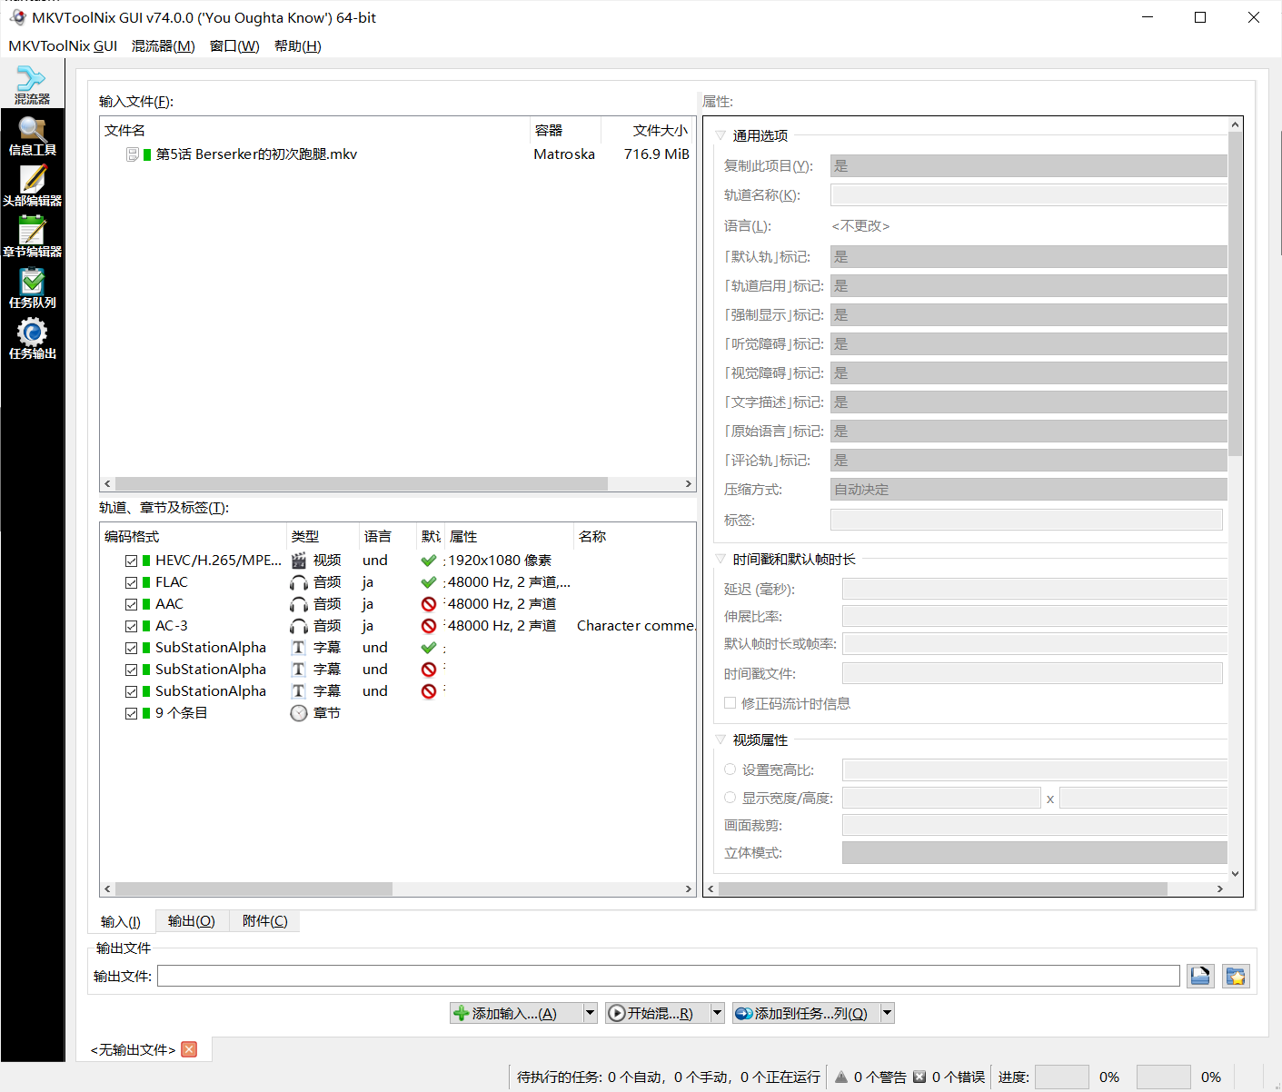This screenshot has width=1282, height=1092.
Task: Open the 混流器 multiplexer tool
Action: pos(32,84)
